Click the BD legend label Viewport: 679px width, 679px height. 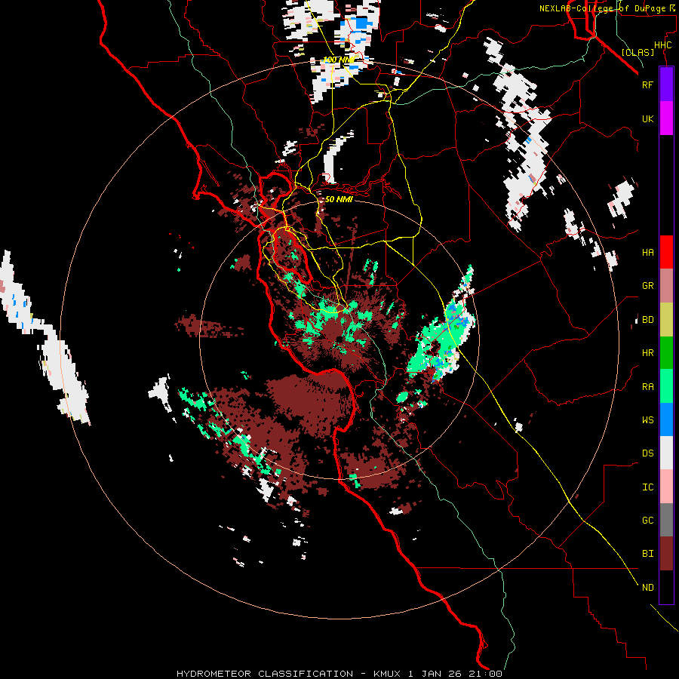tap(647, 320)
